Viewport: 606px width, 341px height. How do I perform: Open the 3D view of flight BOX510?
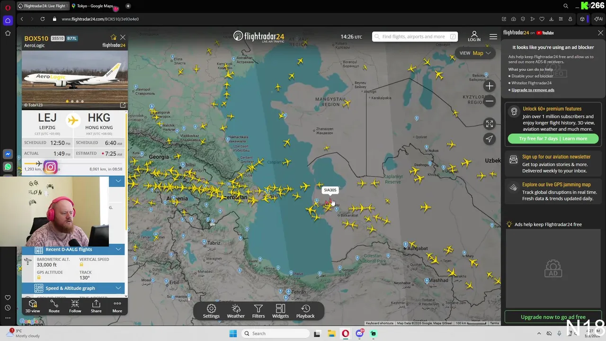coord(33,306)
